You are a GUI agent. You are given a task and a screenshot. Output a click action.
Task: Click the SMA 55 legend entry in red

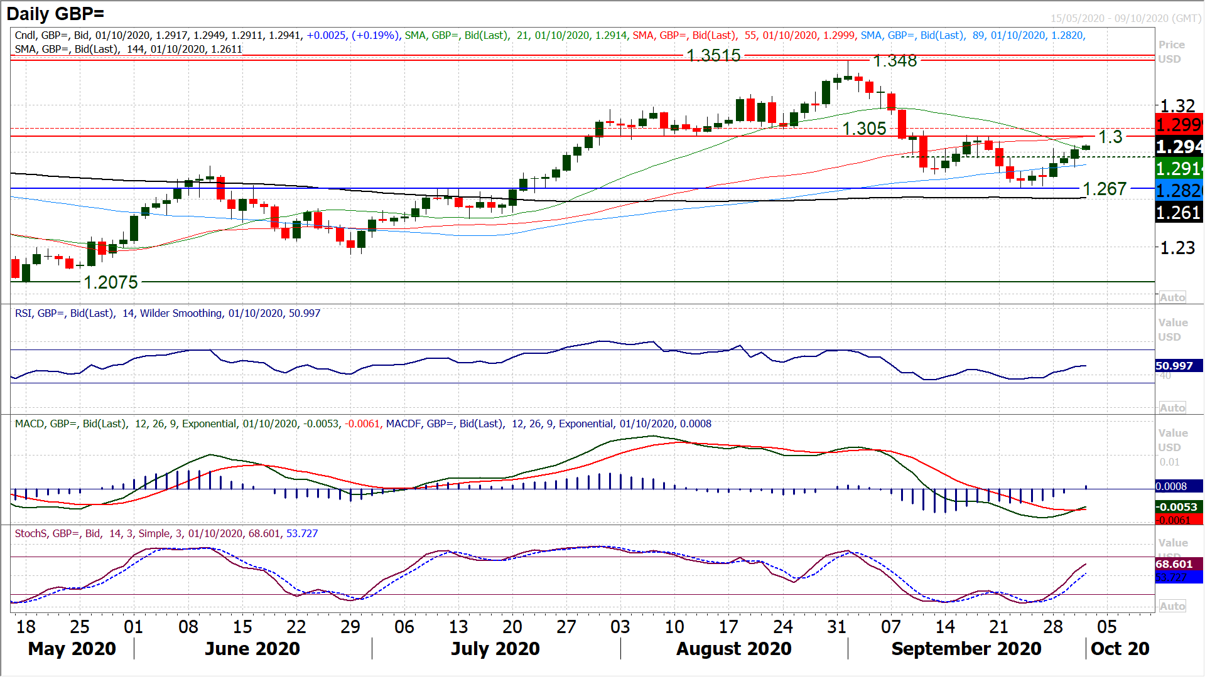coord(744,35)
